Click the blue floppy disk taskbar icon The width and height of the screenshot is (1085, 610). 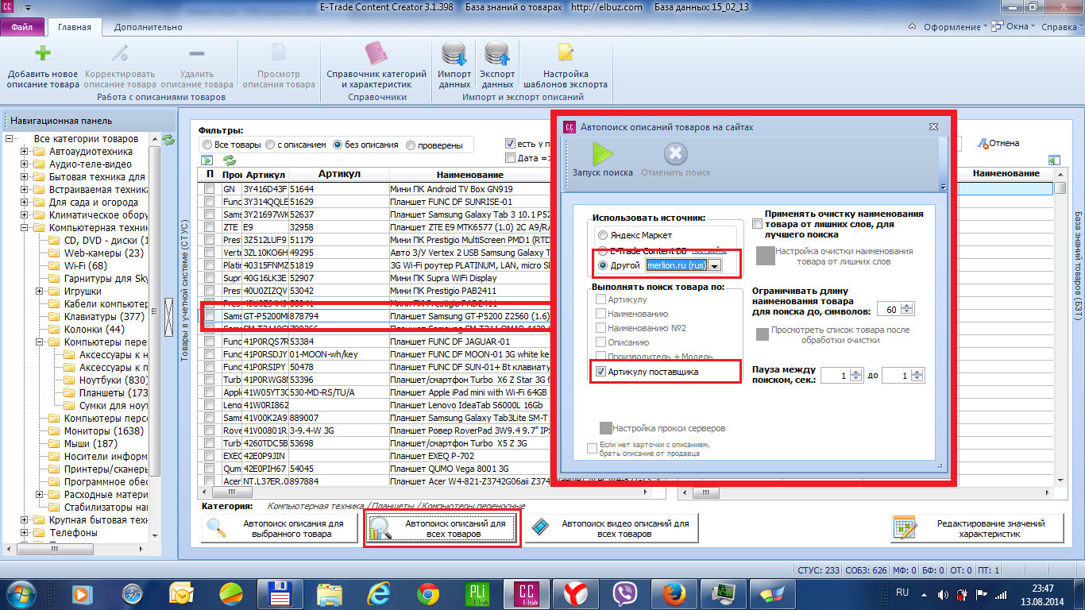pyautogui.click(x=281, y=593)
